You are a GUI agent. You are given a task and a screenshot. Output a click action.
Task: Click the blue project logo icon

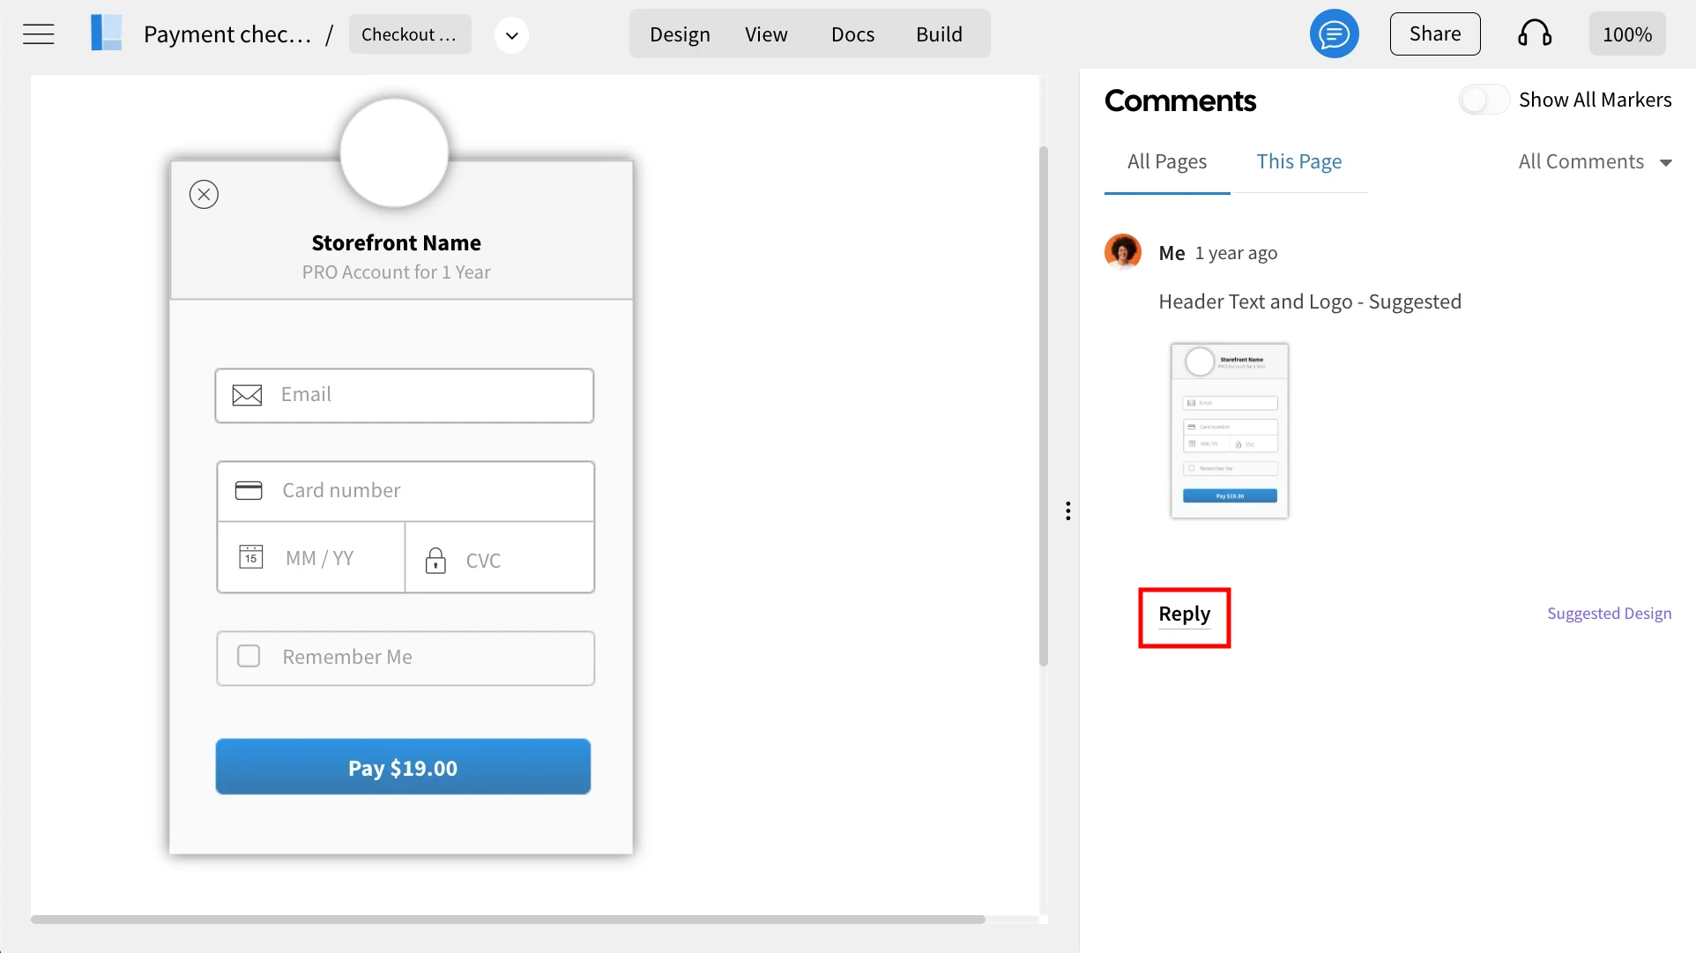pos(107,34)
